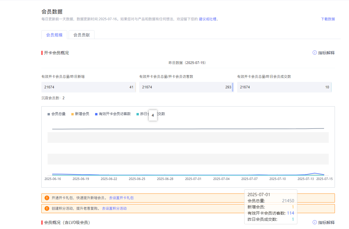Image resolution: width=349 pixels, height=229 pixels.
Task: Click info icon in 会员概况 section header
Action: click(315, 222)
